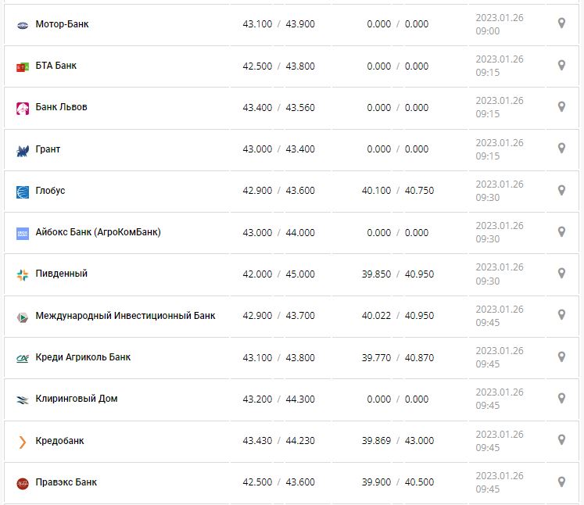Click the Креди Агриколь logo icon
The width and height of the screenshot is (584, 505).
[23, 358]
